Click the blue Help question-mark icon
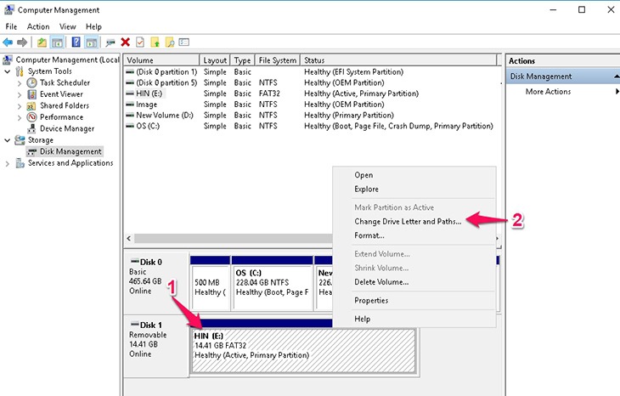Image resolution: width=620 pixels, height=396 pixels. 76,42
